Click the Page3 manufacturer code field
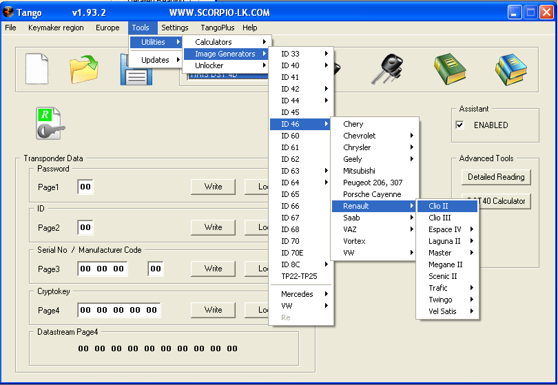Viewport: 558px width, 385px height. tap(156, 269)
